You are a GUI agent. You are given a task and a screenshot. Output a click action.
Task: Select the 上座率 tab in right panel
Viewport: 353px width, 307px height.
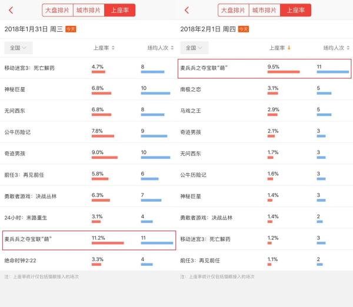click(x=296, y=10)
